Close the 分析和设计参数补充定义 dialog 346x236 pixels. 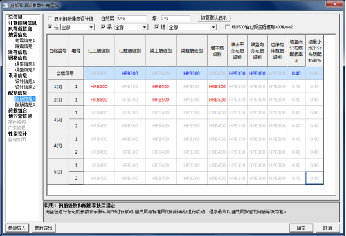(x=335, y=4)
